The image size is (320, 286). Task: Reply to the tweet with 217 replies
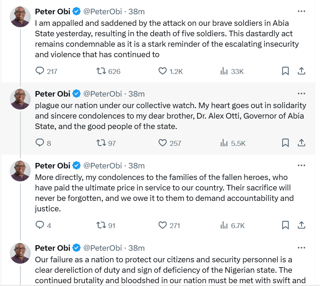tap(40, 71)
